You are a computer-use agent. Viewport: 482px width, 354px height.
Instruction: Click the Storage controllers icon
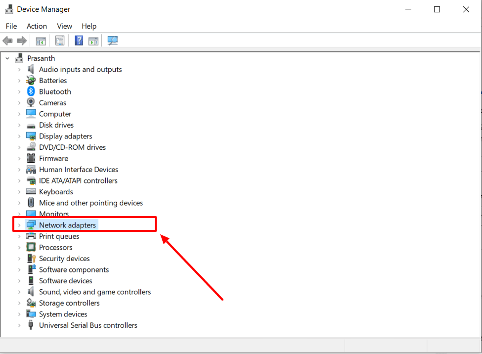pyautogui.click(x=31, y=303)
